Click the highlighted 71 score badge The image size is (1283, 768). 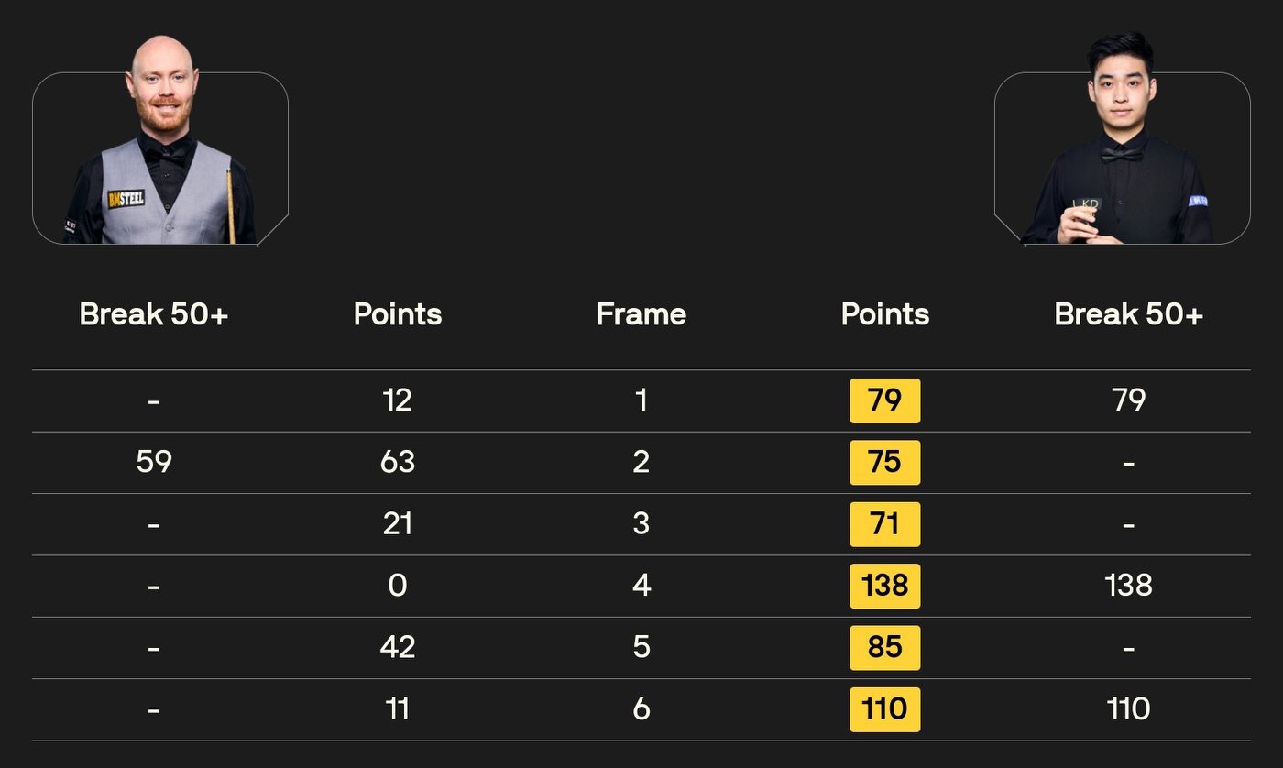click(x=884, y=524)
